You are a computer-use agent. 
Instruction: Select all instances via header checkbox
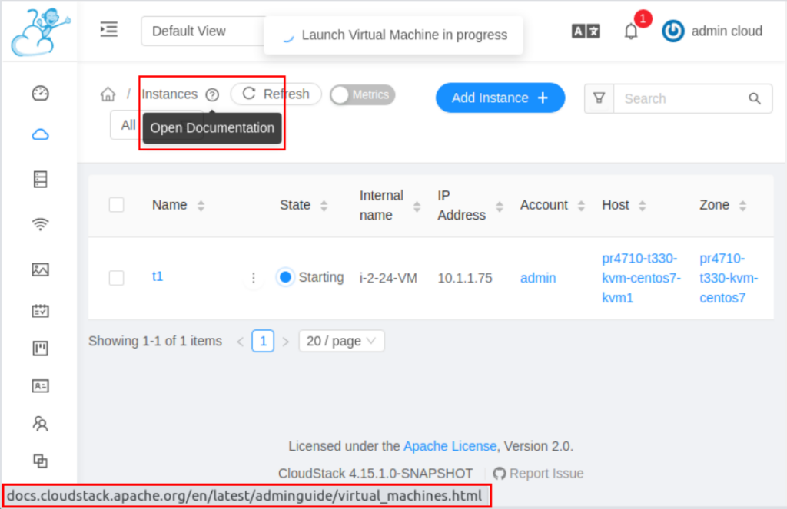point(116,205)
